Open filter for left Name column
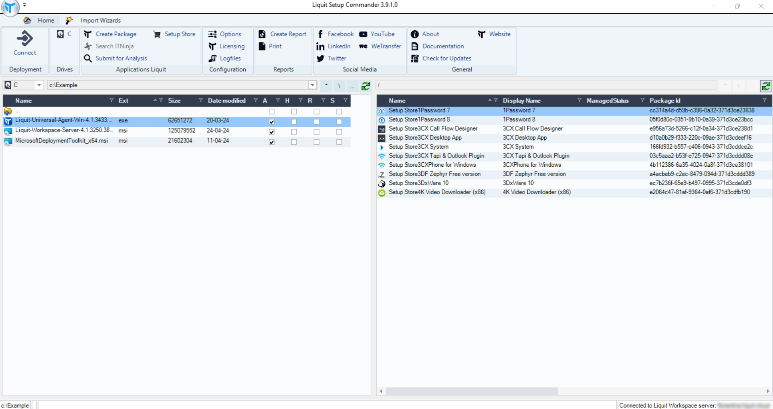The image size is (773, 409). pos(111,100)
